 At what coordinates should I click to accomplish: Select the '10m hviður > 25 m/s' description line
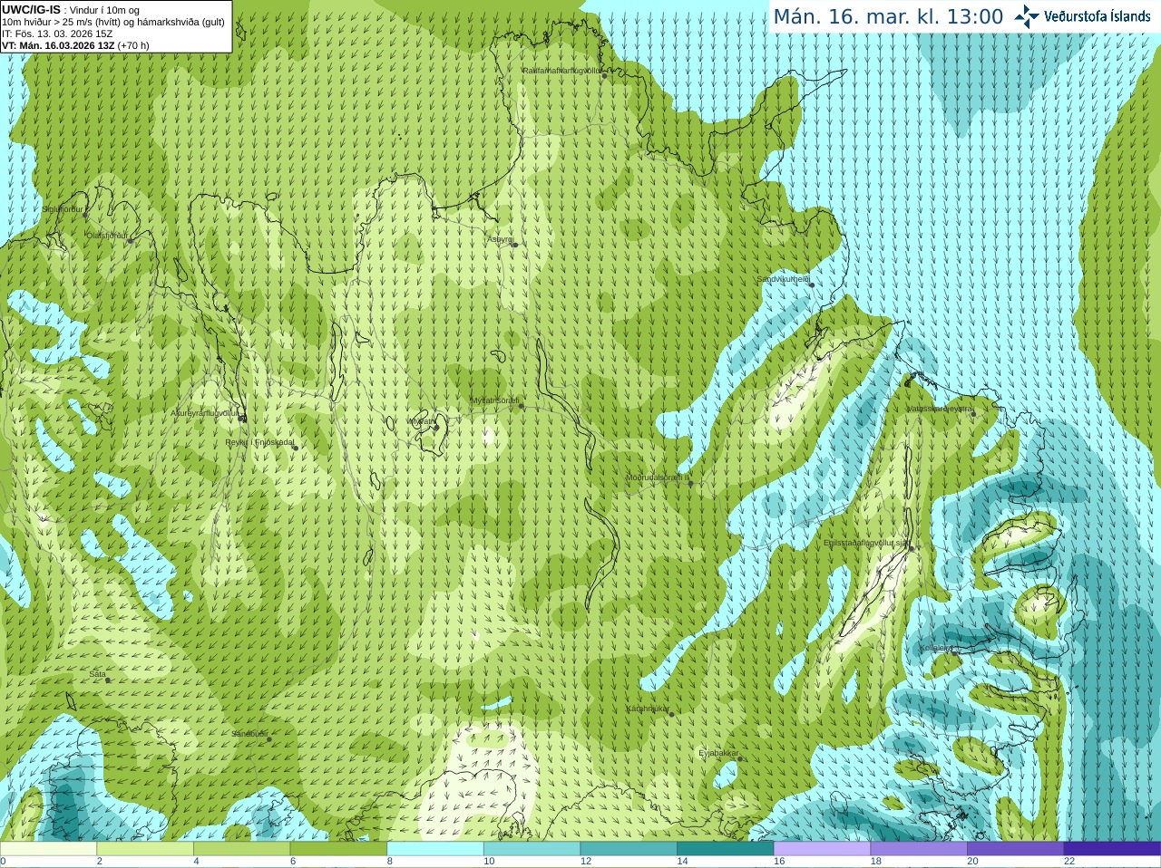112,22
